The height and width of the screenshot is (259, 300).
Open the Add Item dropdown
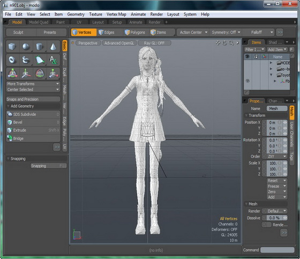tap(277, 49)
